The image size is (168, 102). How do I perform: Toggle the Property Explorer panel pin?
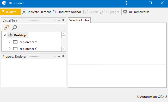tap(63, 56)
